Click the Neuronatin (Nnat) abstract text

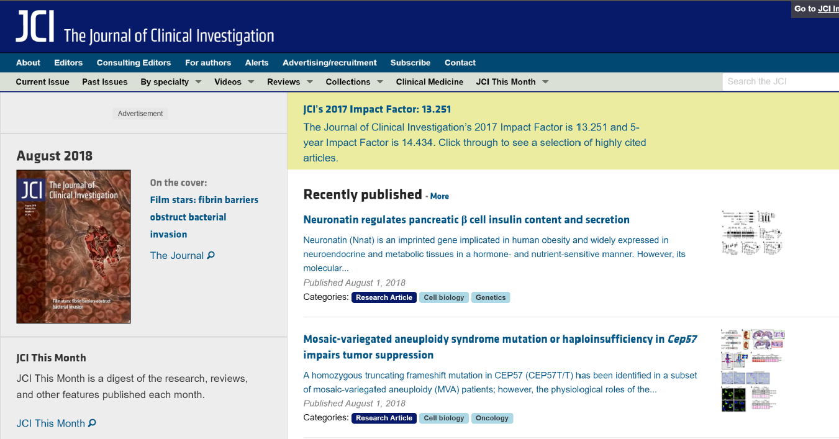pos(494,254)
